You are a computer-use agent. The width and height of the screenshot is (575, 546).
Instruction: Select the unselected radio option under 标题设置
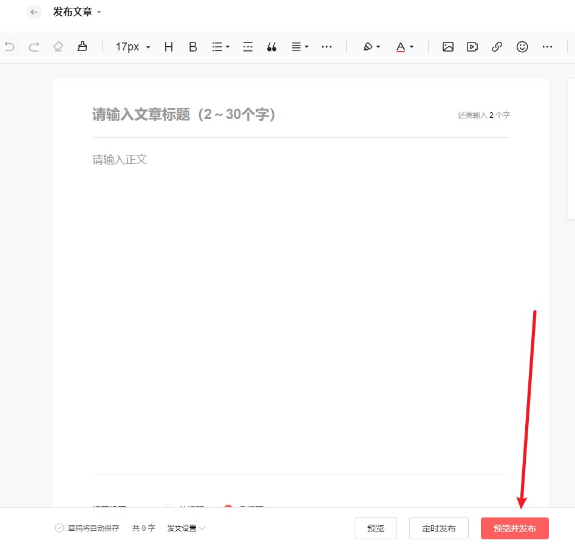tap(169, 509)
